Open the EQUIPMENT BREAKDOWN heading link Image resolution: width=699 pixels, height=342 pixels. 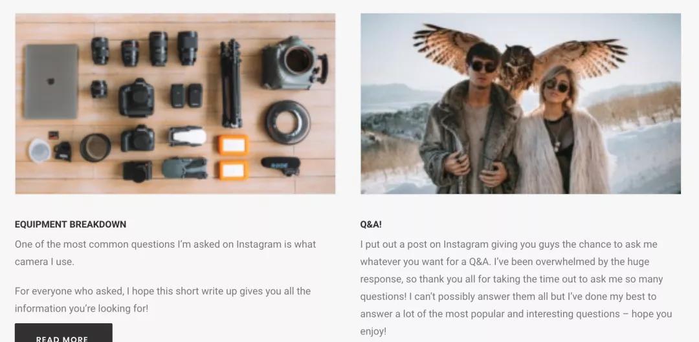71,224
